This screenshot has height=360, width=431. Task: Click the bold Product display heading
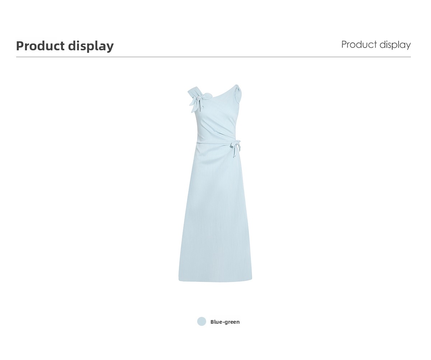(65, 46)
